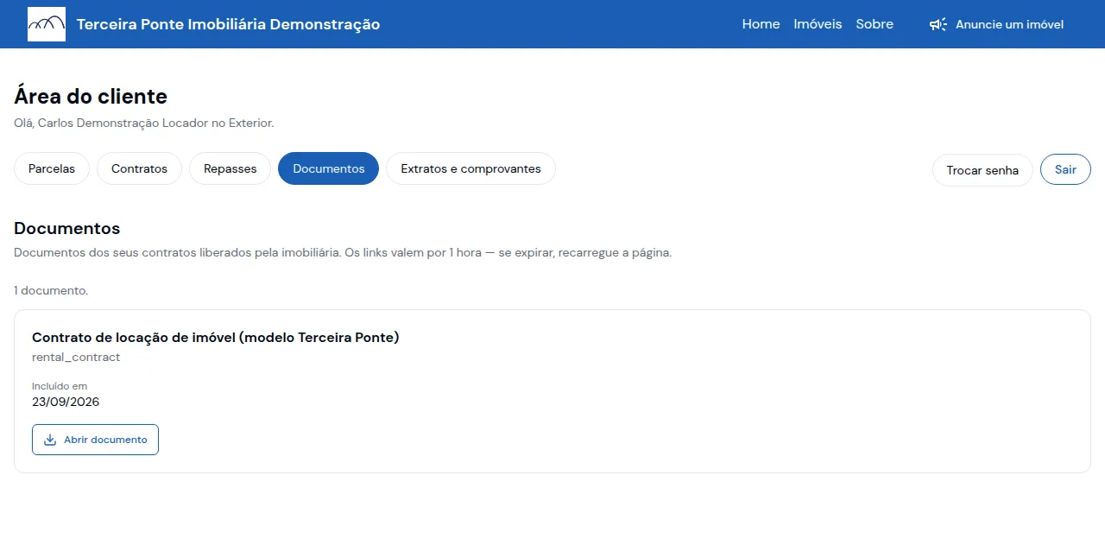Viewport: 1105px width, 545px height.
Task: Log out with the Sair button
Action: [1065, 170]
